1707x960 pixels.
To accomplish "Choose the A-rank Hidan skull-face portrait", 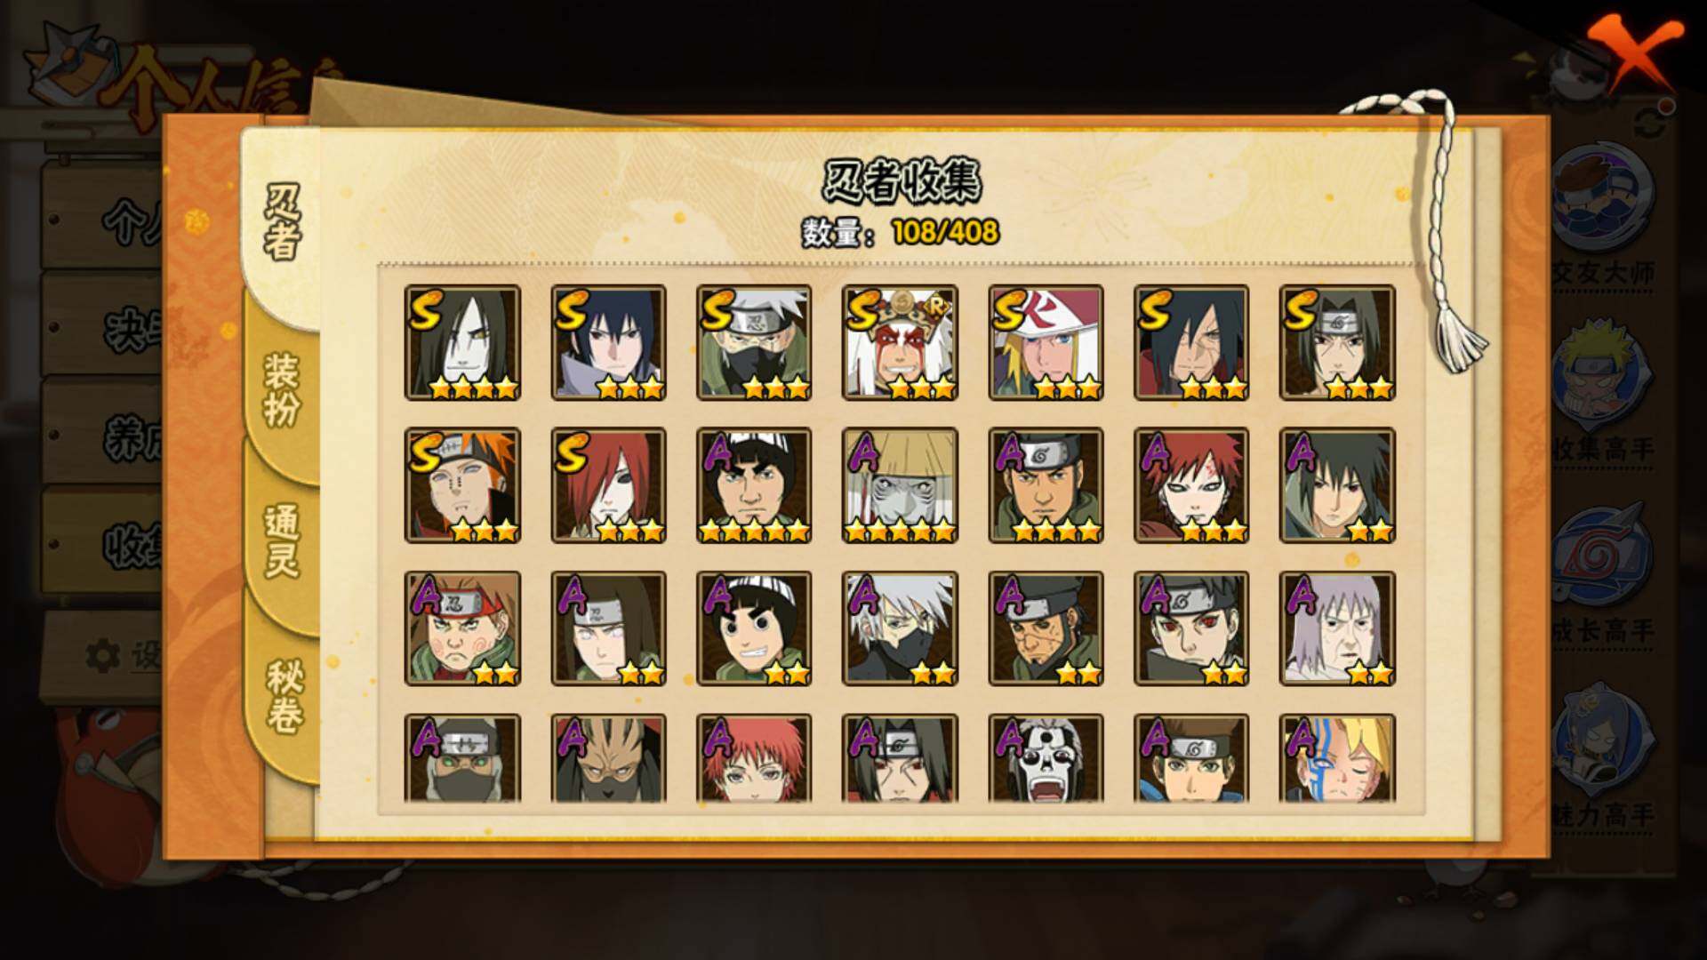I will [1046, 758].
